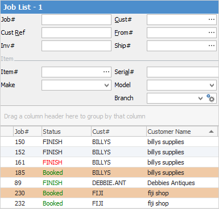Expand the Branch dropdown
The image size is (219, 209).
[200, 99]
